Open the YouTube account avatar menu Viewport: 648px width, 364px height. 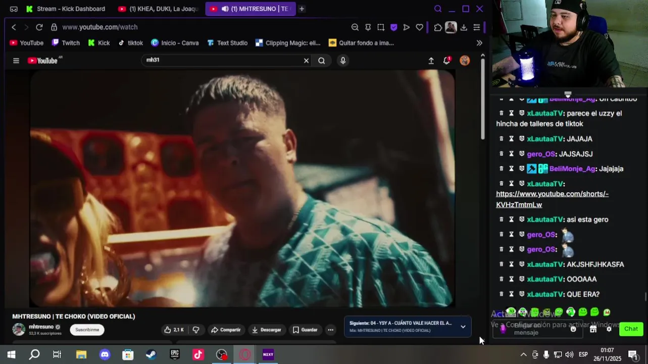click(465, 61)
